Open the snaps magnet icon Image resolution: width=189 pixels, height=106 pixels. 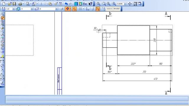pyautogui.click(x=67, y=9)
